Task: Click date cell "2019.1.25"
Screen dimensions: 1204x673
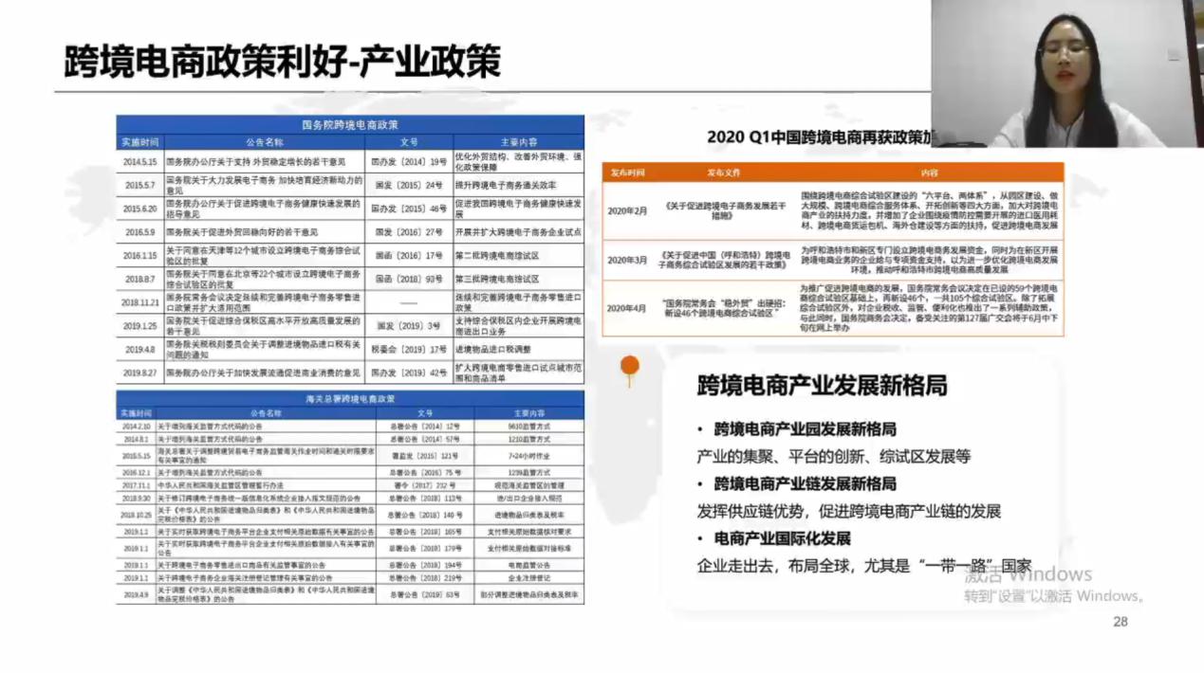Action: [140, 325]
